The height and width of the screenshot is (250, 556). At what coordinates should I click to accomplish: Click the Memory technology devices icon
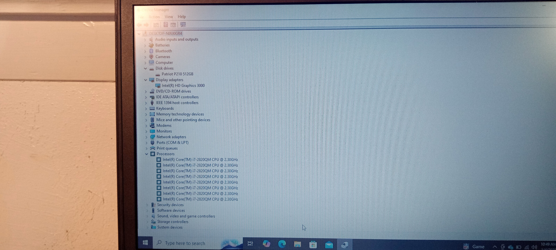click(152, 114)
